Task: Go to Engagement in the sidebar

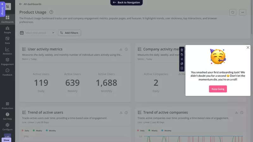Action: coord(7,61)
